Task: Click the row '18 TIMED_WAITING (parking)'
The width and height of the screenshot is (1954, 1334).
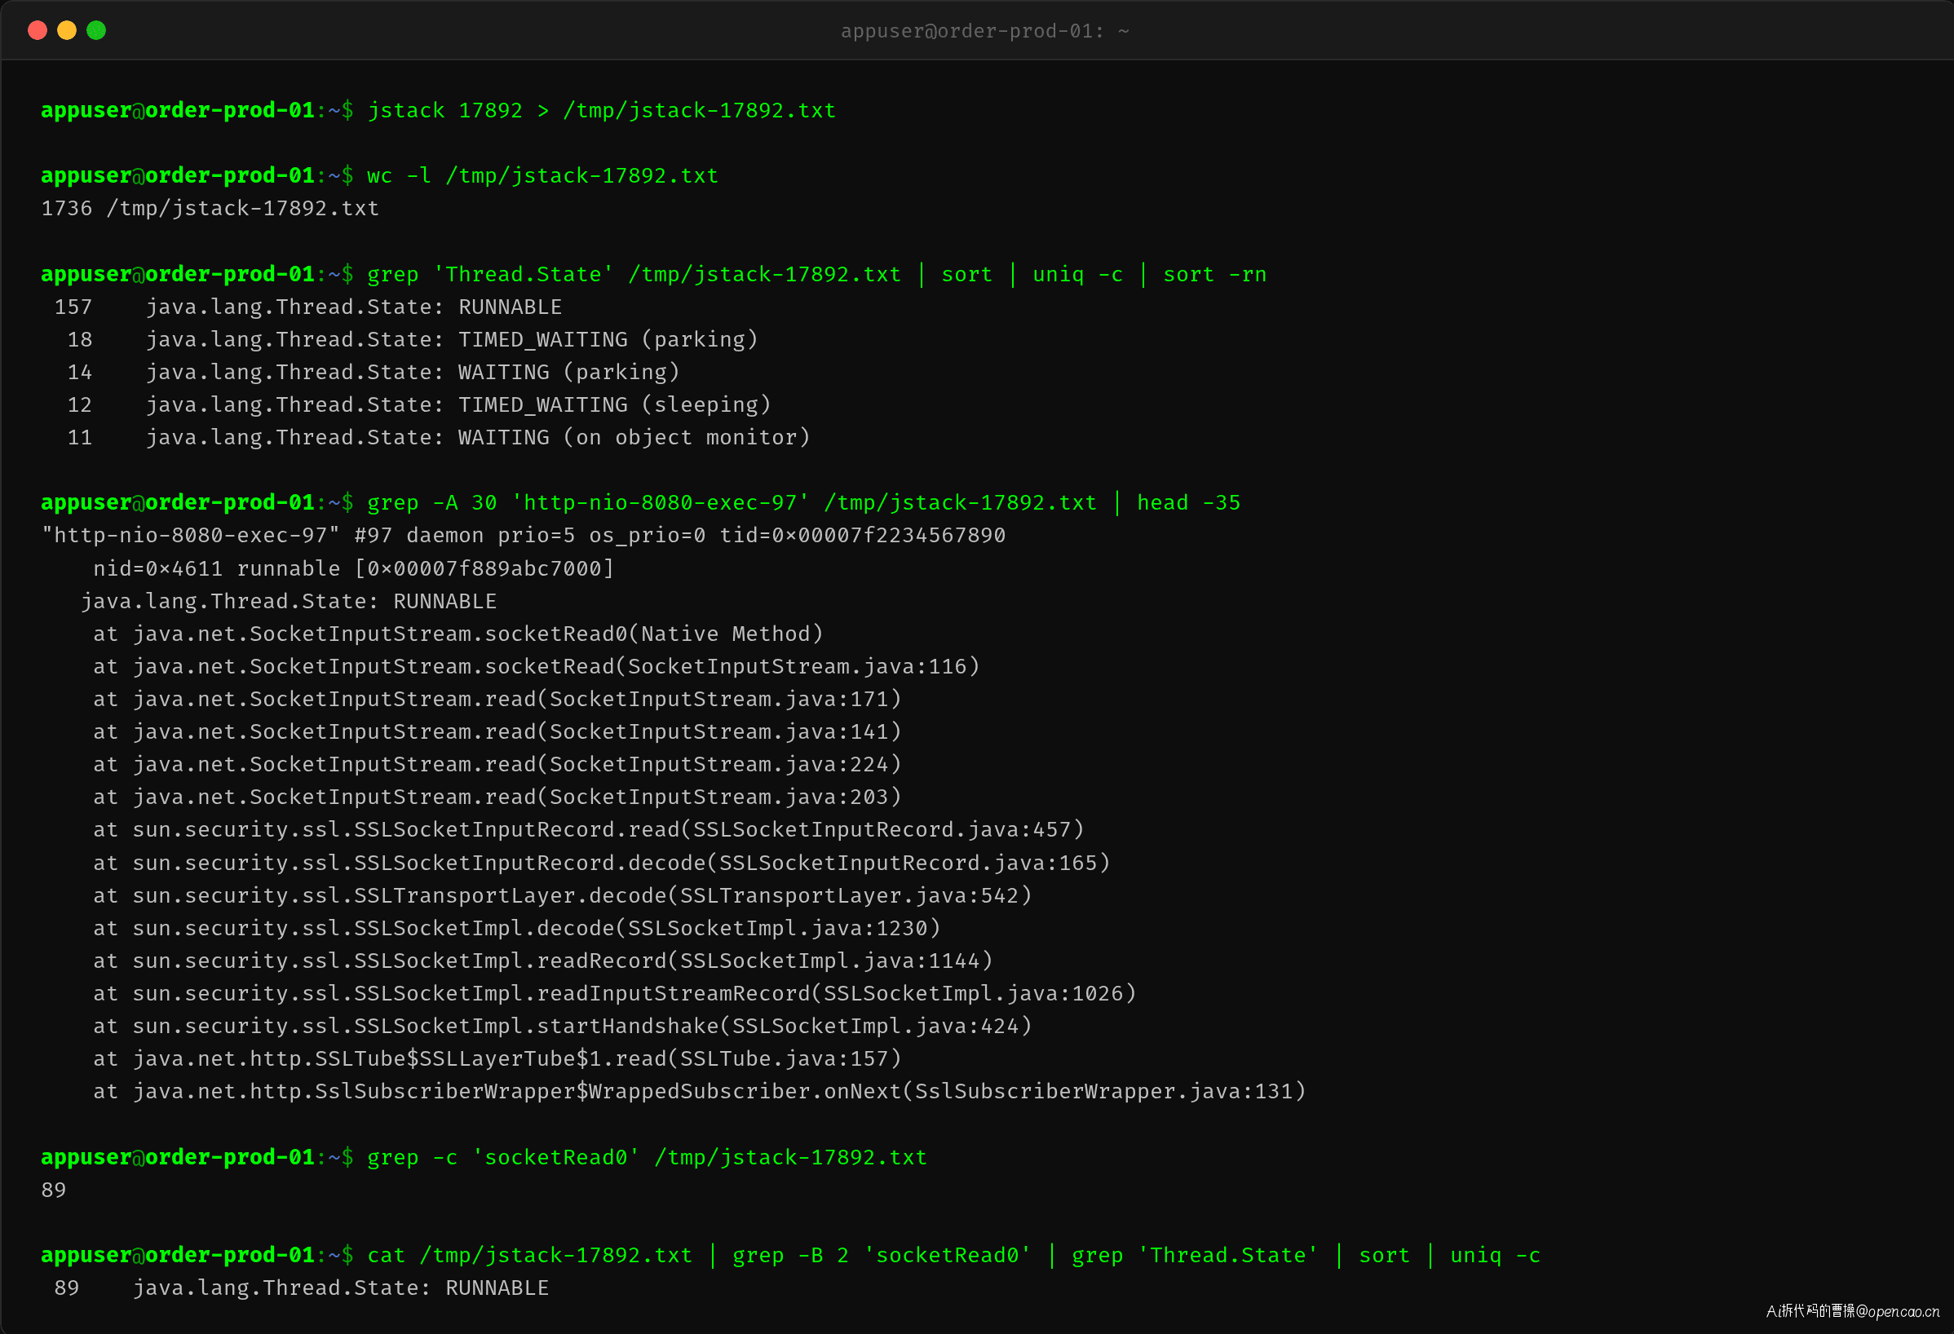Action: point(412,339)
